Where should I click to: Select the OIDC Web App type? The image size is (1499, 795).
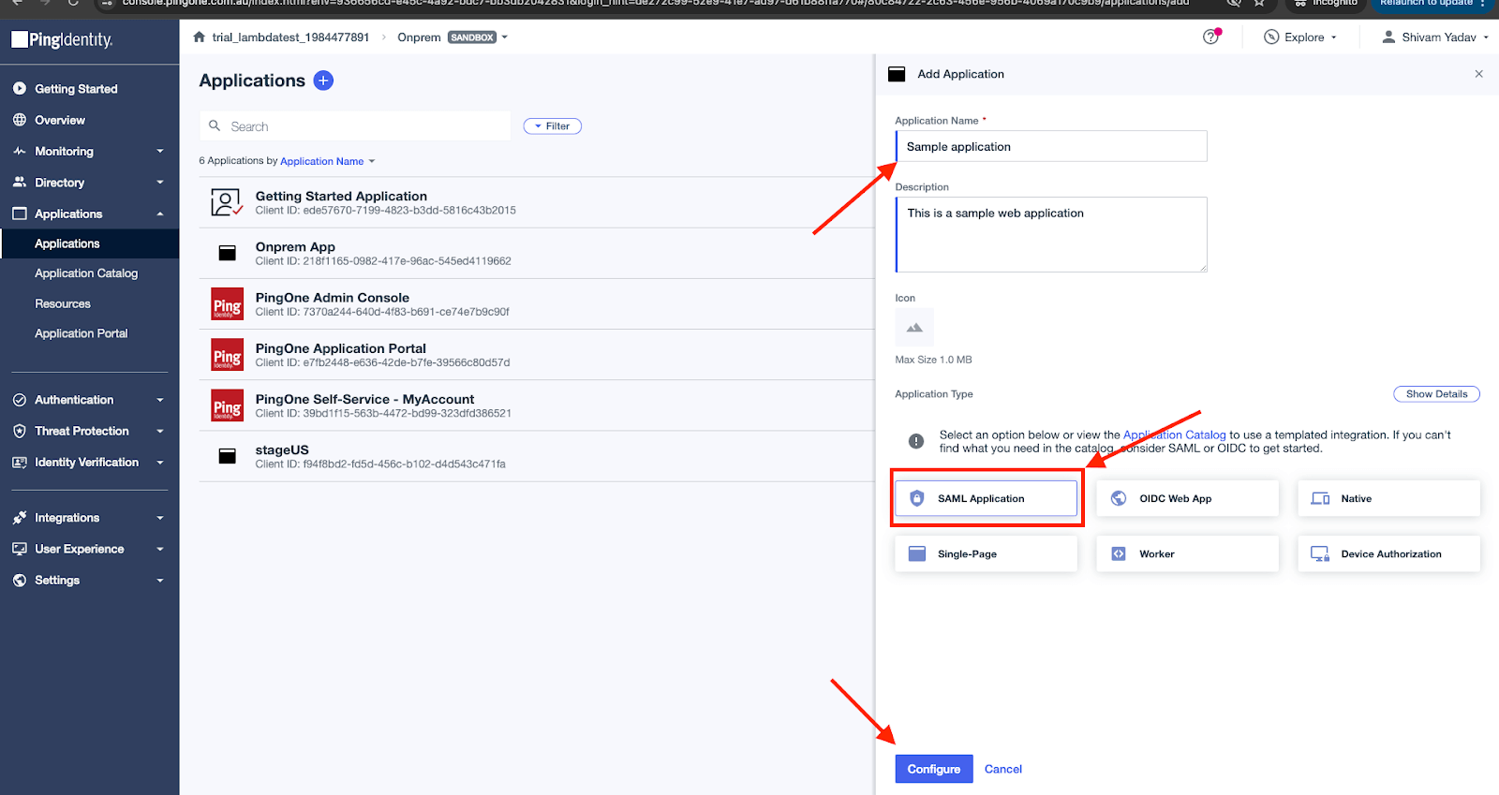[1187, 498]
